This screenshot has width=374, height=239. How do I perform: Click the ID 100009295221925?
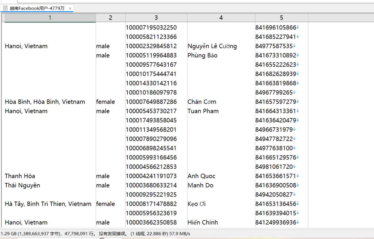point(151,194)
